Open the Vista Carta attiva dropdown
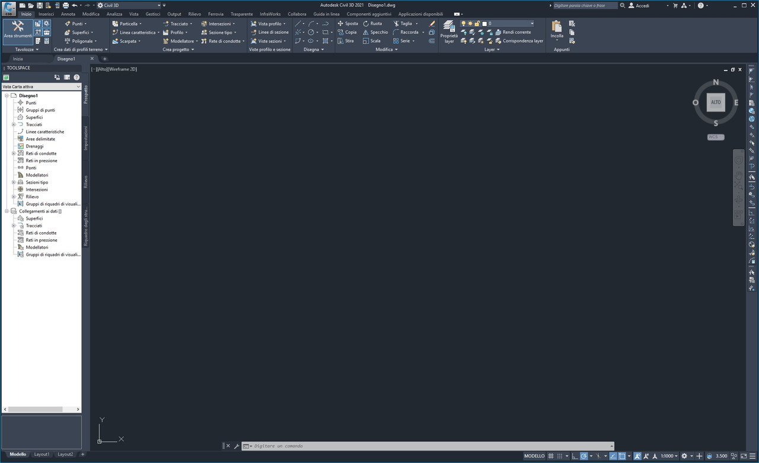759x463 pixels. [x=42, y=86]
